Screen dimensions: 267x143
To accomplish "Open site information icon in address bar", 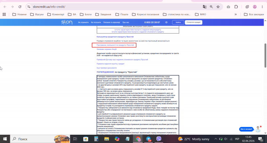I will tap(29, 7).
